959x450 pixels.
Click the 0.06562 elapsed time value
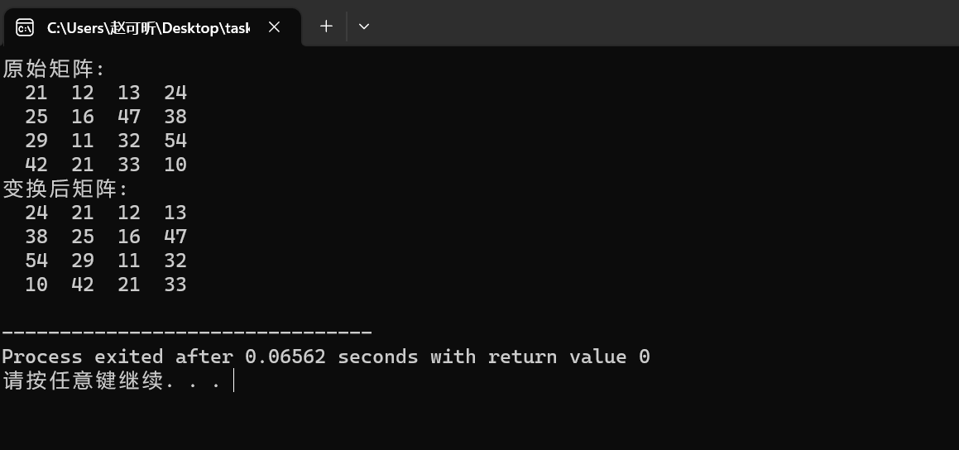(x=285, y=357)
